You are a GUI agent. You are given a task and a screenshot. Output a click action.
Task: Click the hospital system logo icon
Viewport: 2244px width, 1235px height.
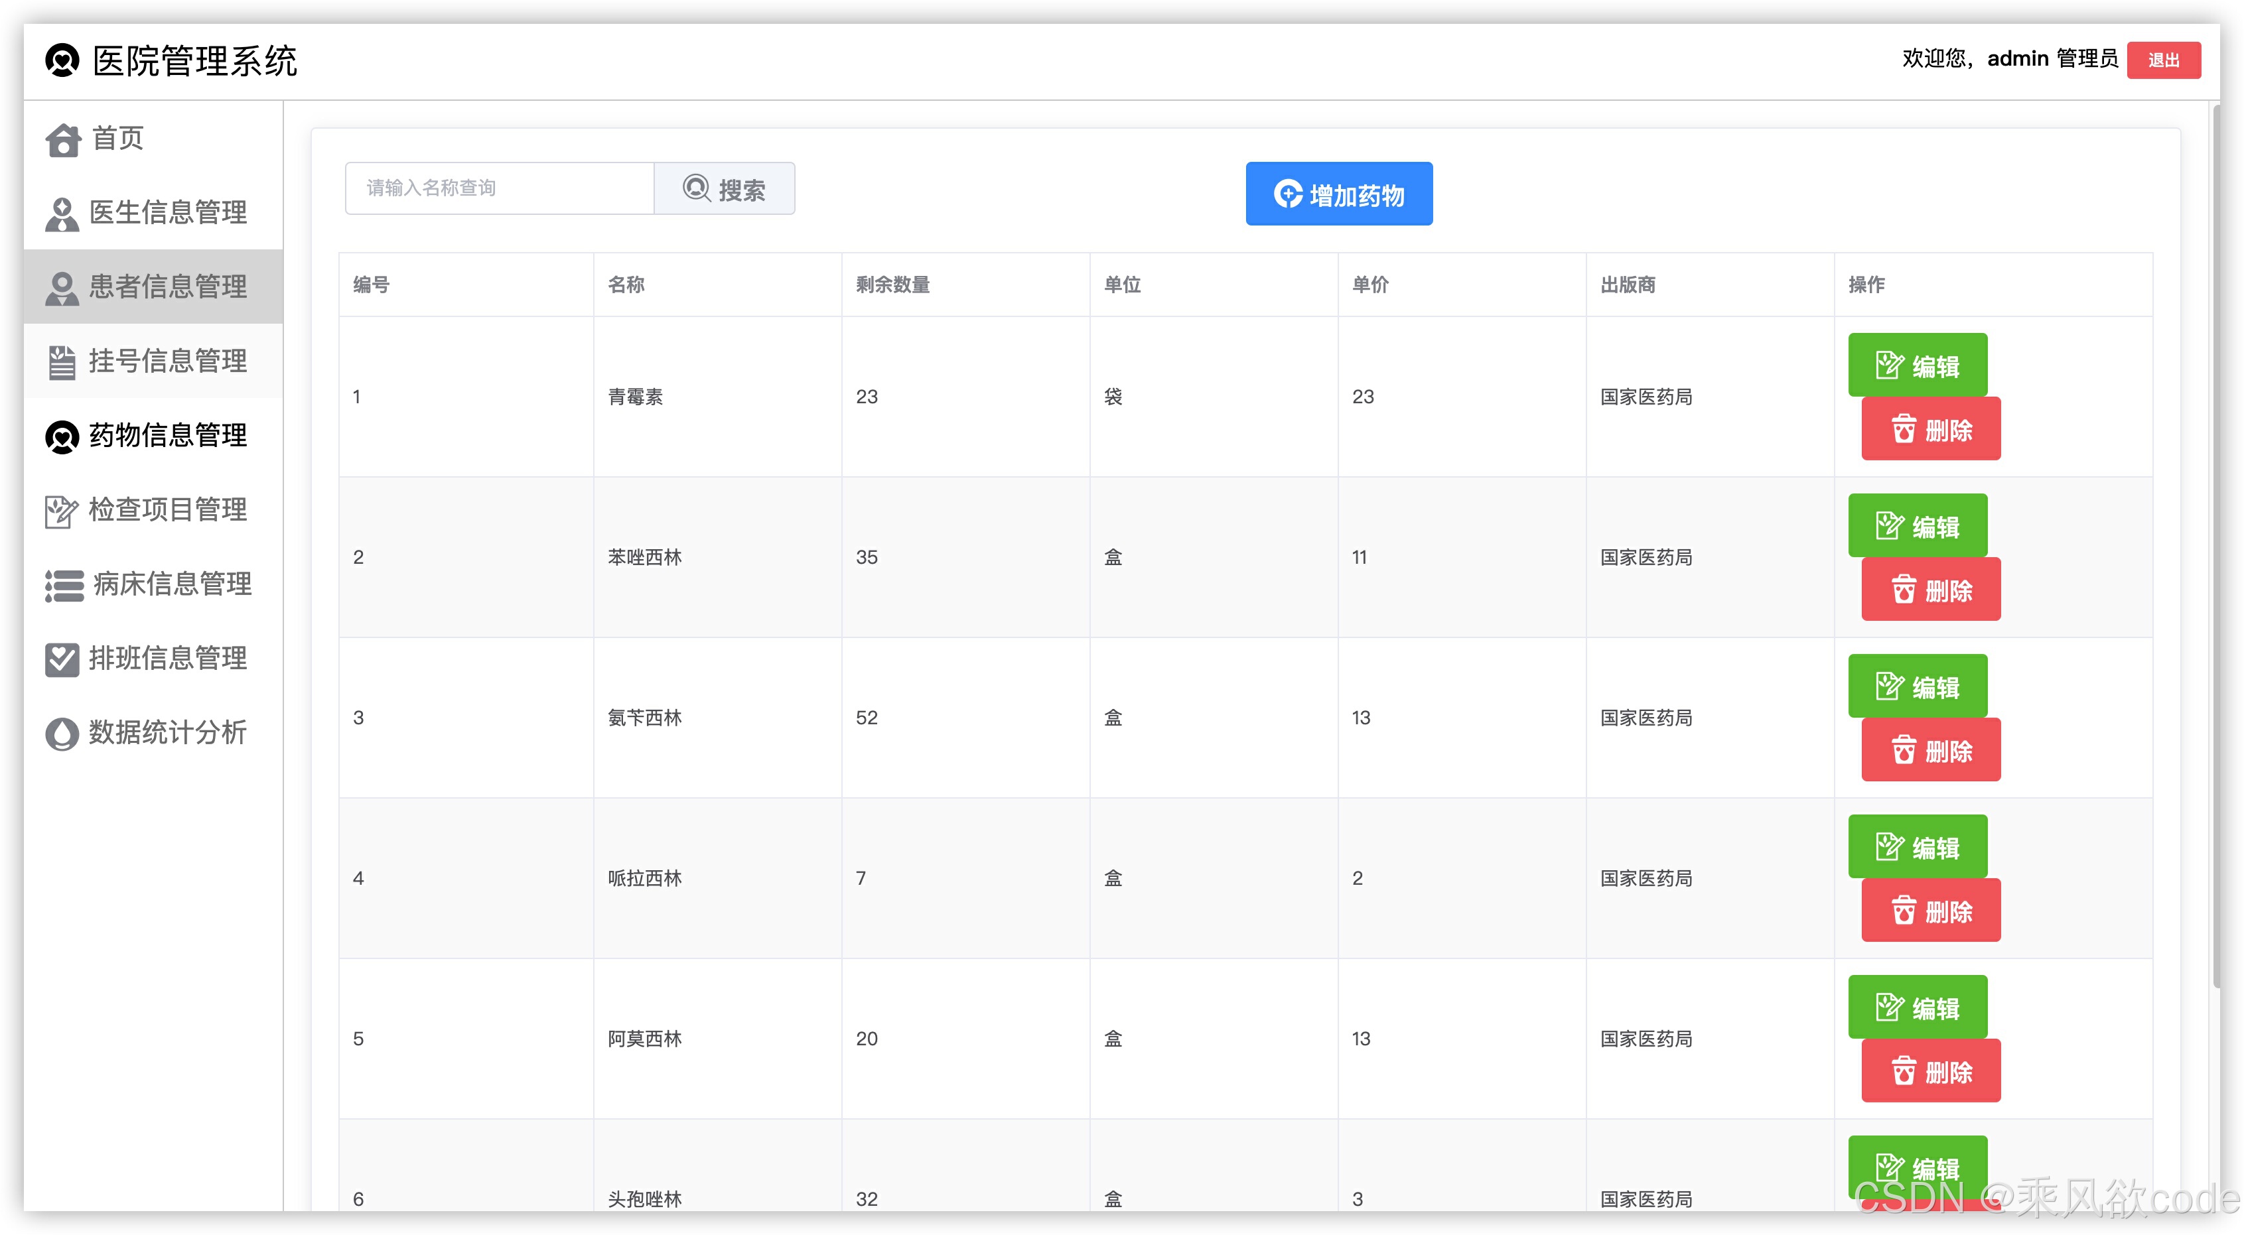[x=62, y=61]
